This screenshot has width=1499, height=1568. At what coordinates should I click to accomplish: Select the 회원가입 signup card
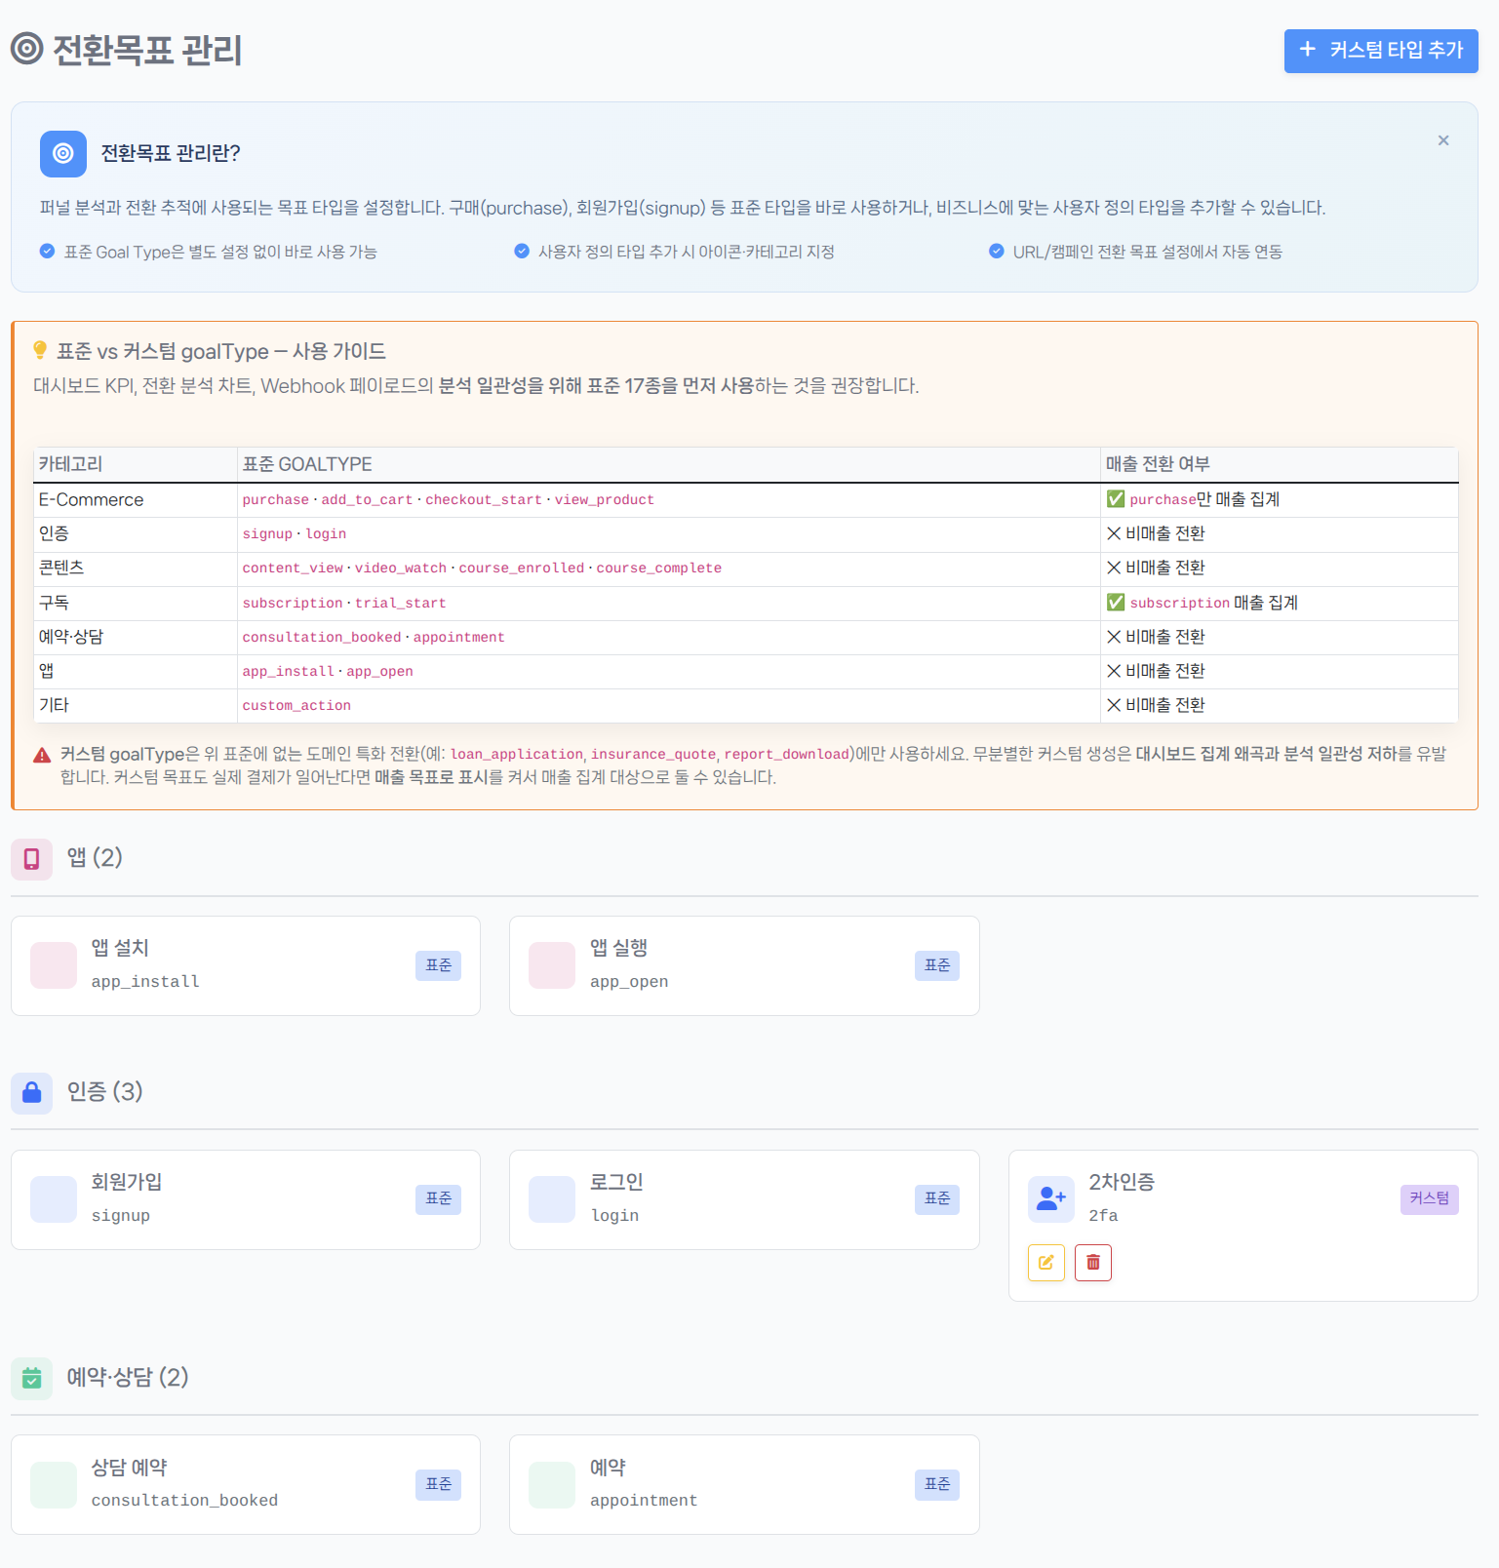[x=246, y=1199]
